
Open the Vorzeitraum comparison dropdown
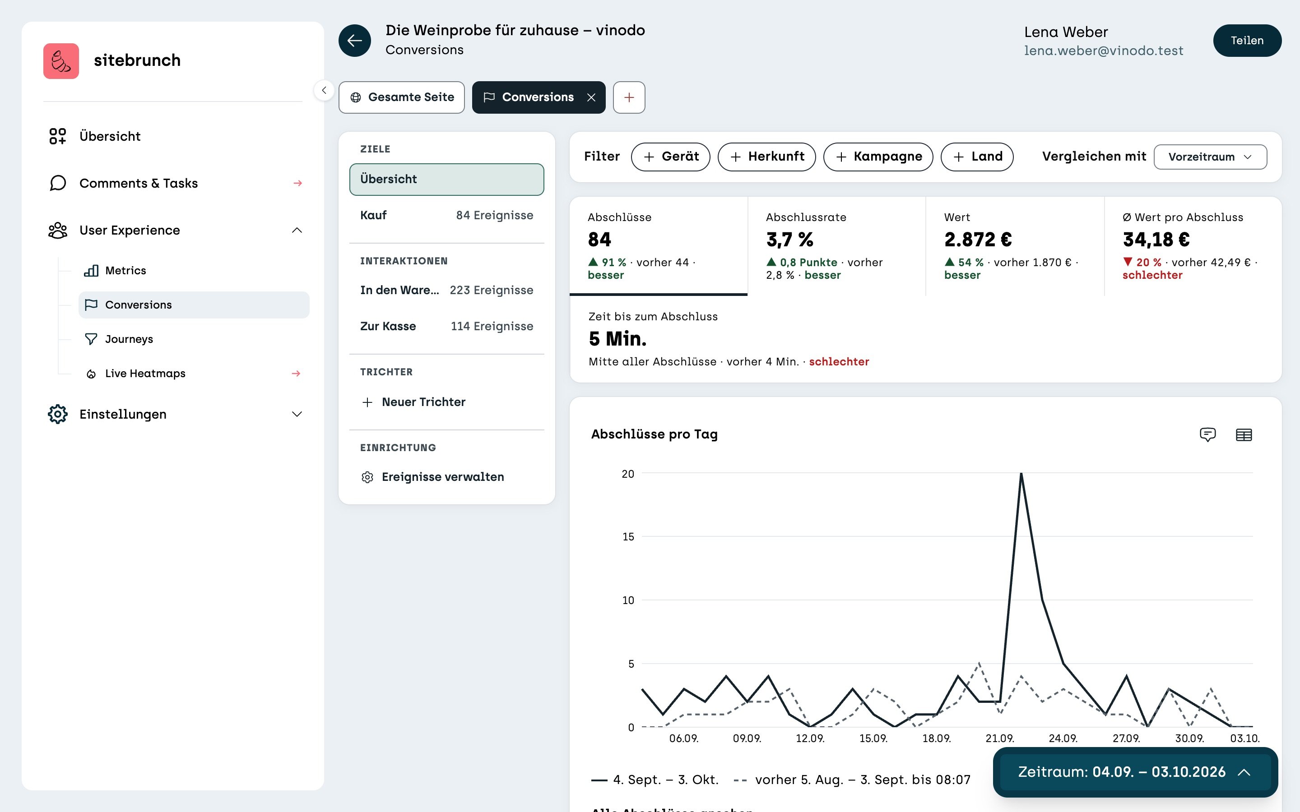point(1210,157)
